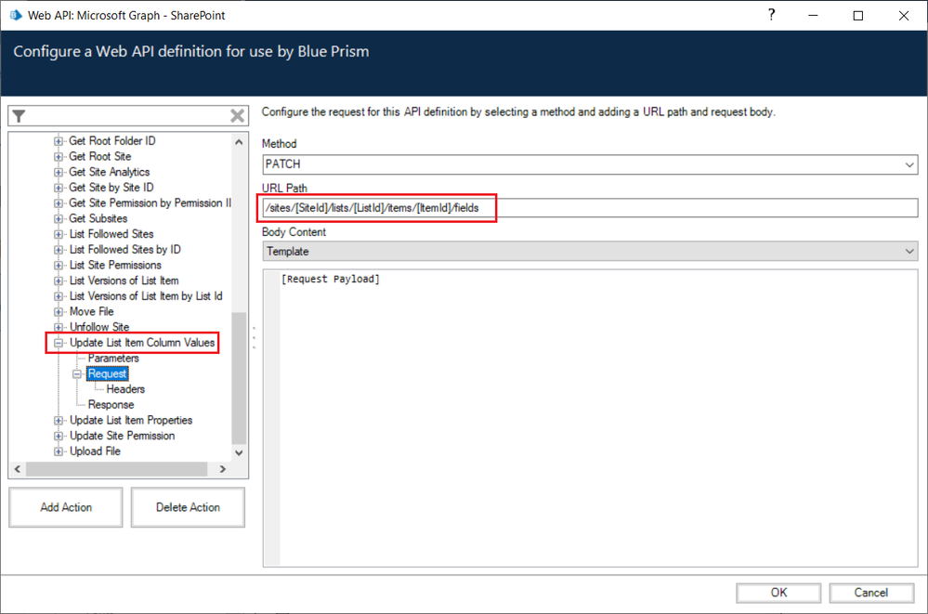Open the Body Content Template dropdown
The width and height of the screenshot is (928, 614).
coord(590,251)
